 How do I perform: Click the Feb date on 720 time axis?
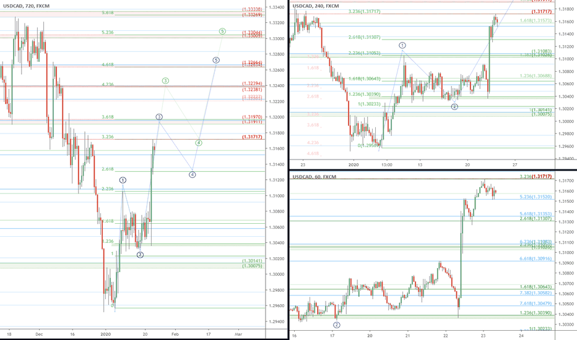pyautogui.click(x=175, y=333)
